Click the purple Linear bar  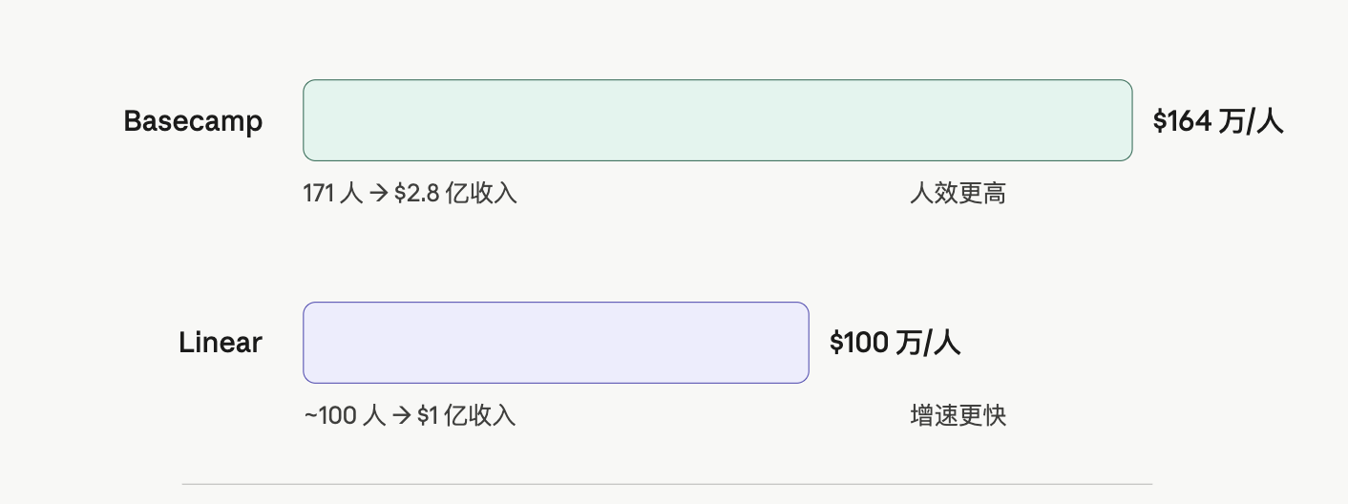[556, 343]
